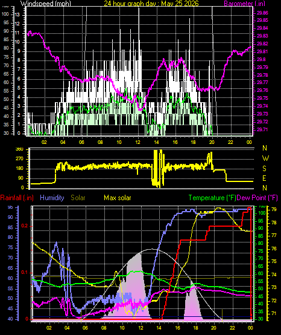The image size is (281, 335).
Task: Click the W compass label on direction graph
Action: (265, 158)
